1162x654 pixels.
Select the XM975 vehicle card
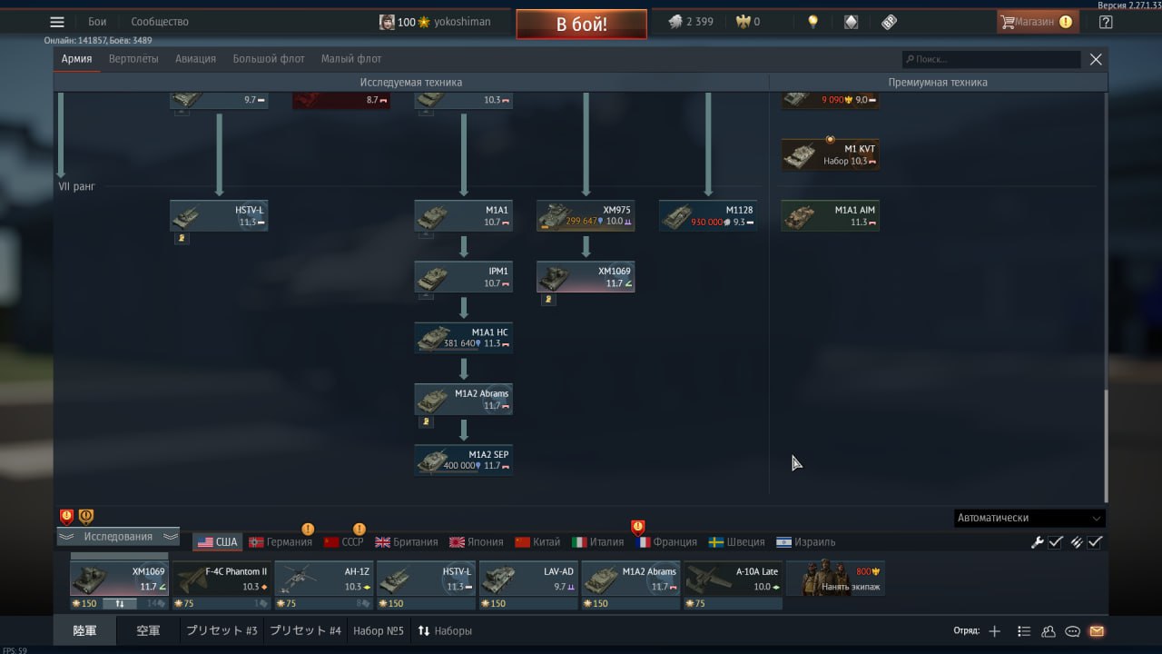(x=586, y=215)
